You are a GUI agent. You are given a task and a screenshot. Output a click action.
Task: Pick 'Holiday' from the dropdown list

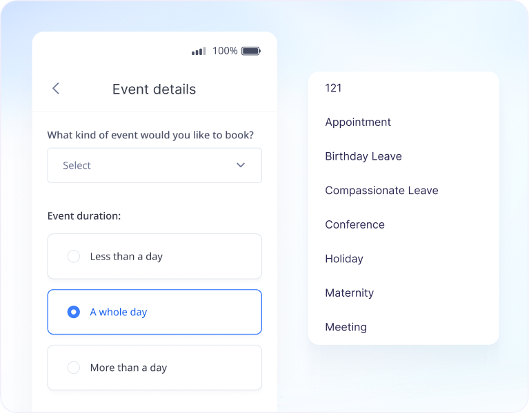(344, 259)
